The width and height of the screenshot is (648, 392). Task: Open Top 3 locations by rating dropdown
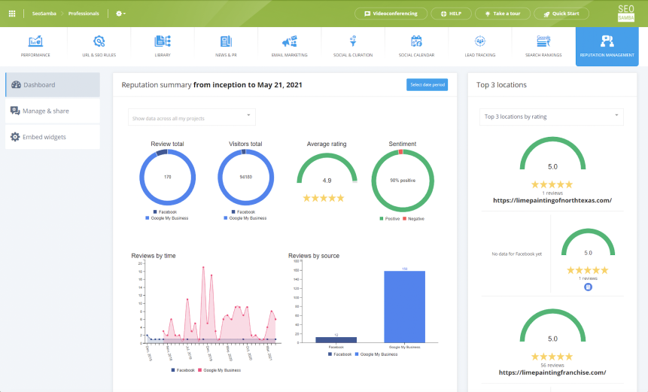coord(551,117)
